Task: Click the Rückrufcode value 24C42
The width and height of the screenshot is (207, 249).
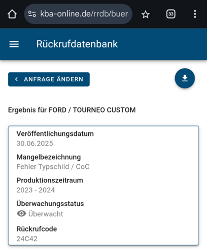Action: click(x=27, y=239)
